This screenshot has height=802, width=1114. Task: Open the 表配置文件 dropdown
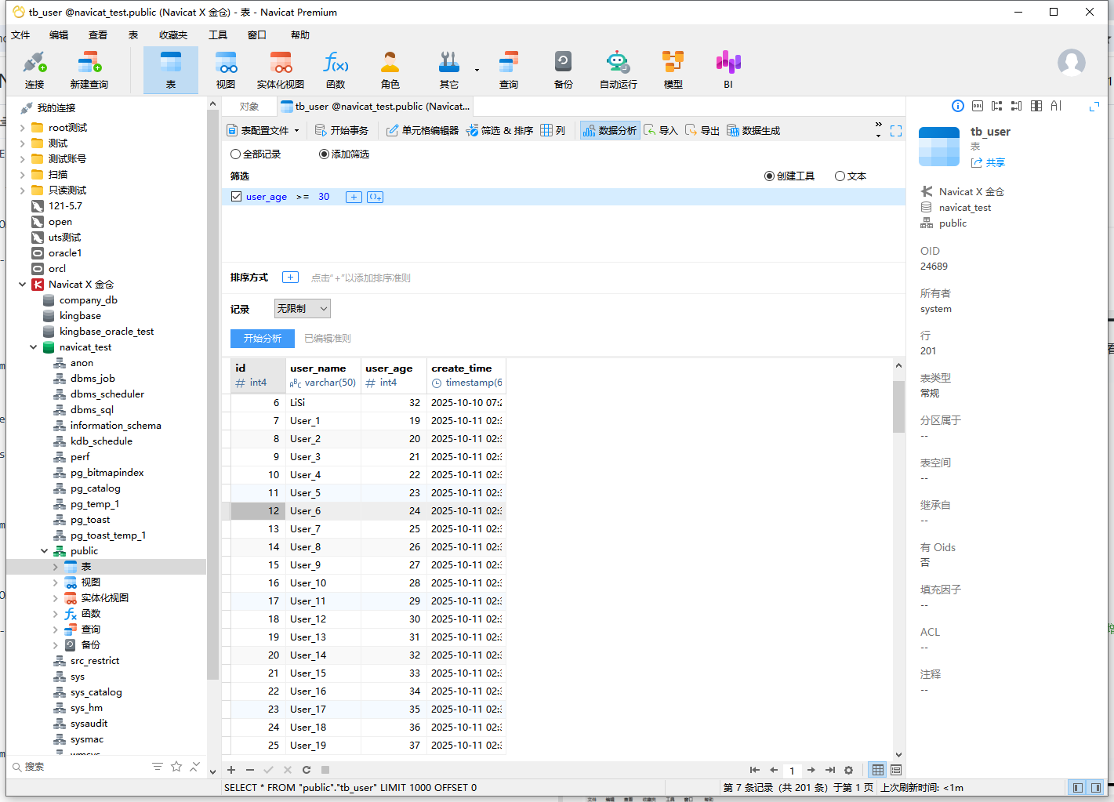click(x=263, y=131)
